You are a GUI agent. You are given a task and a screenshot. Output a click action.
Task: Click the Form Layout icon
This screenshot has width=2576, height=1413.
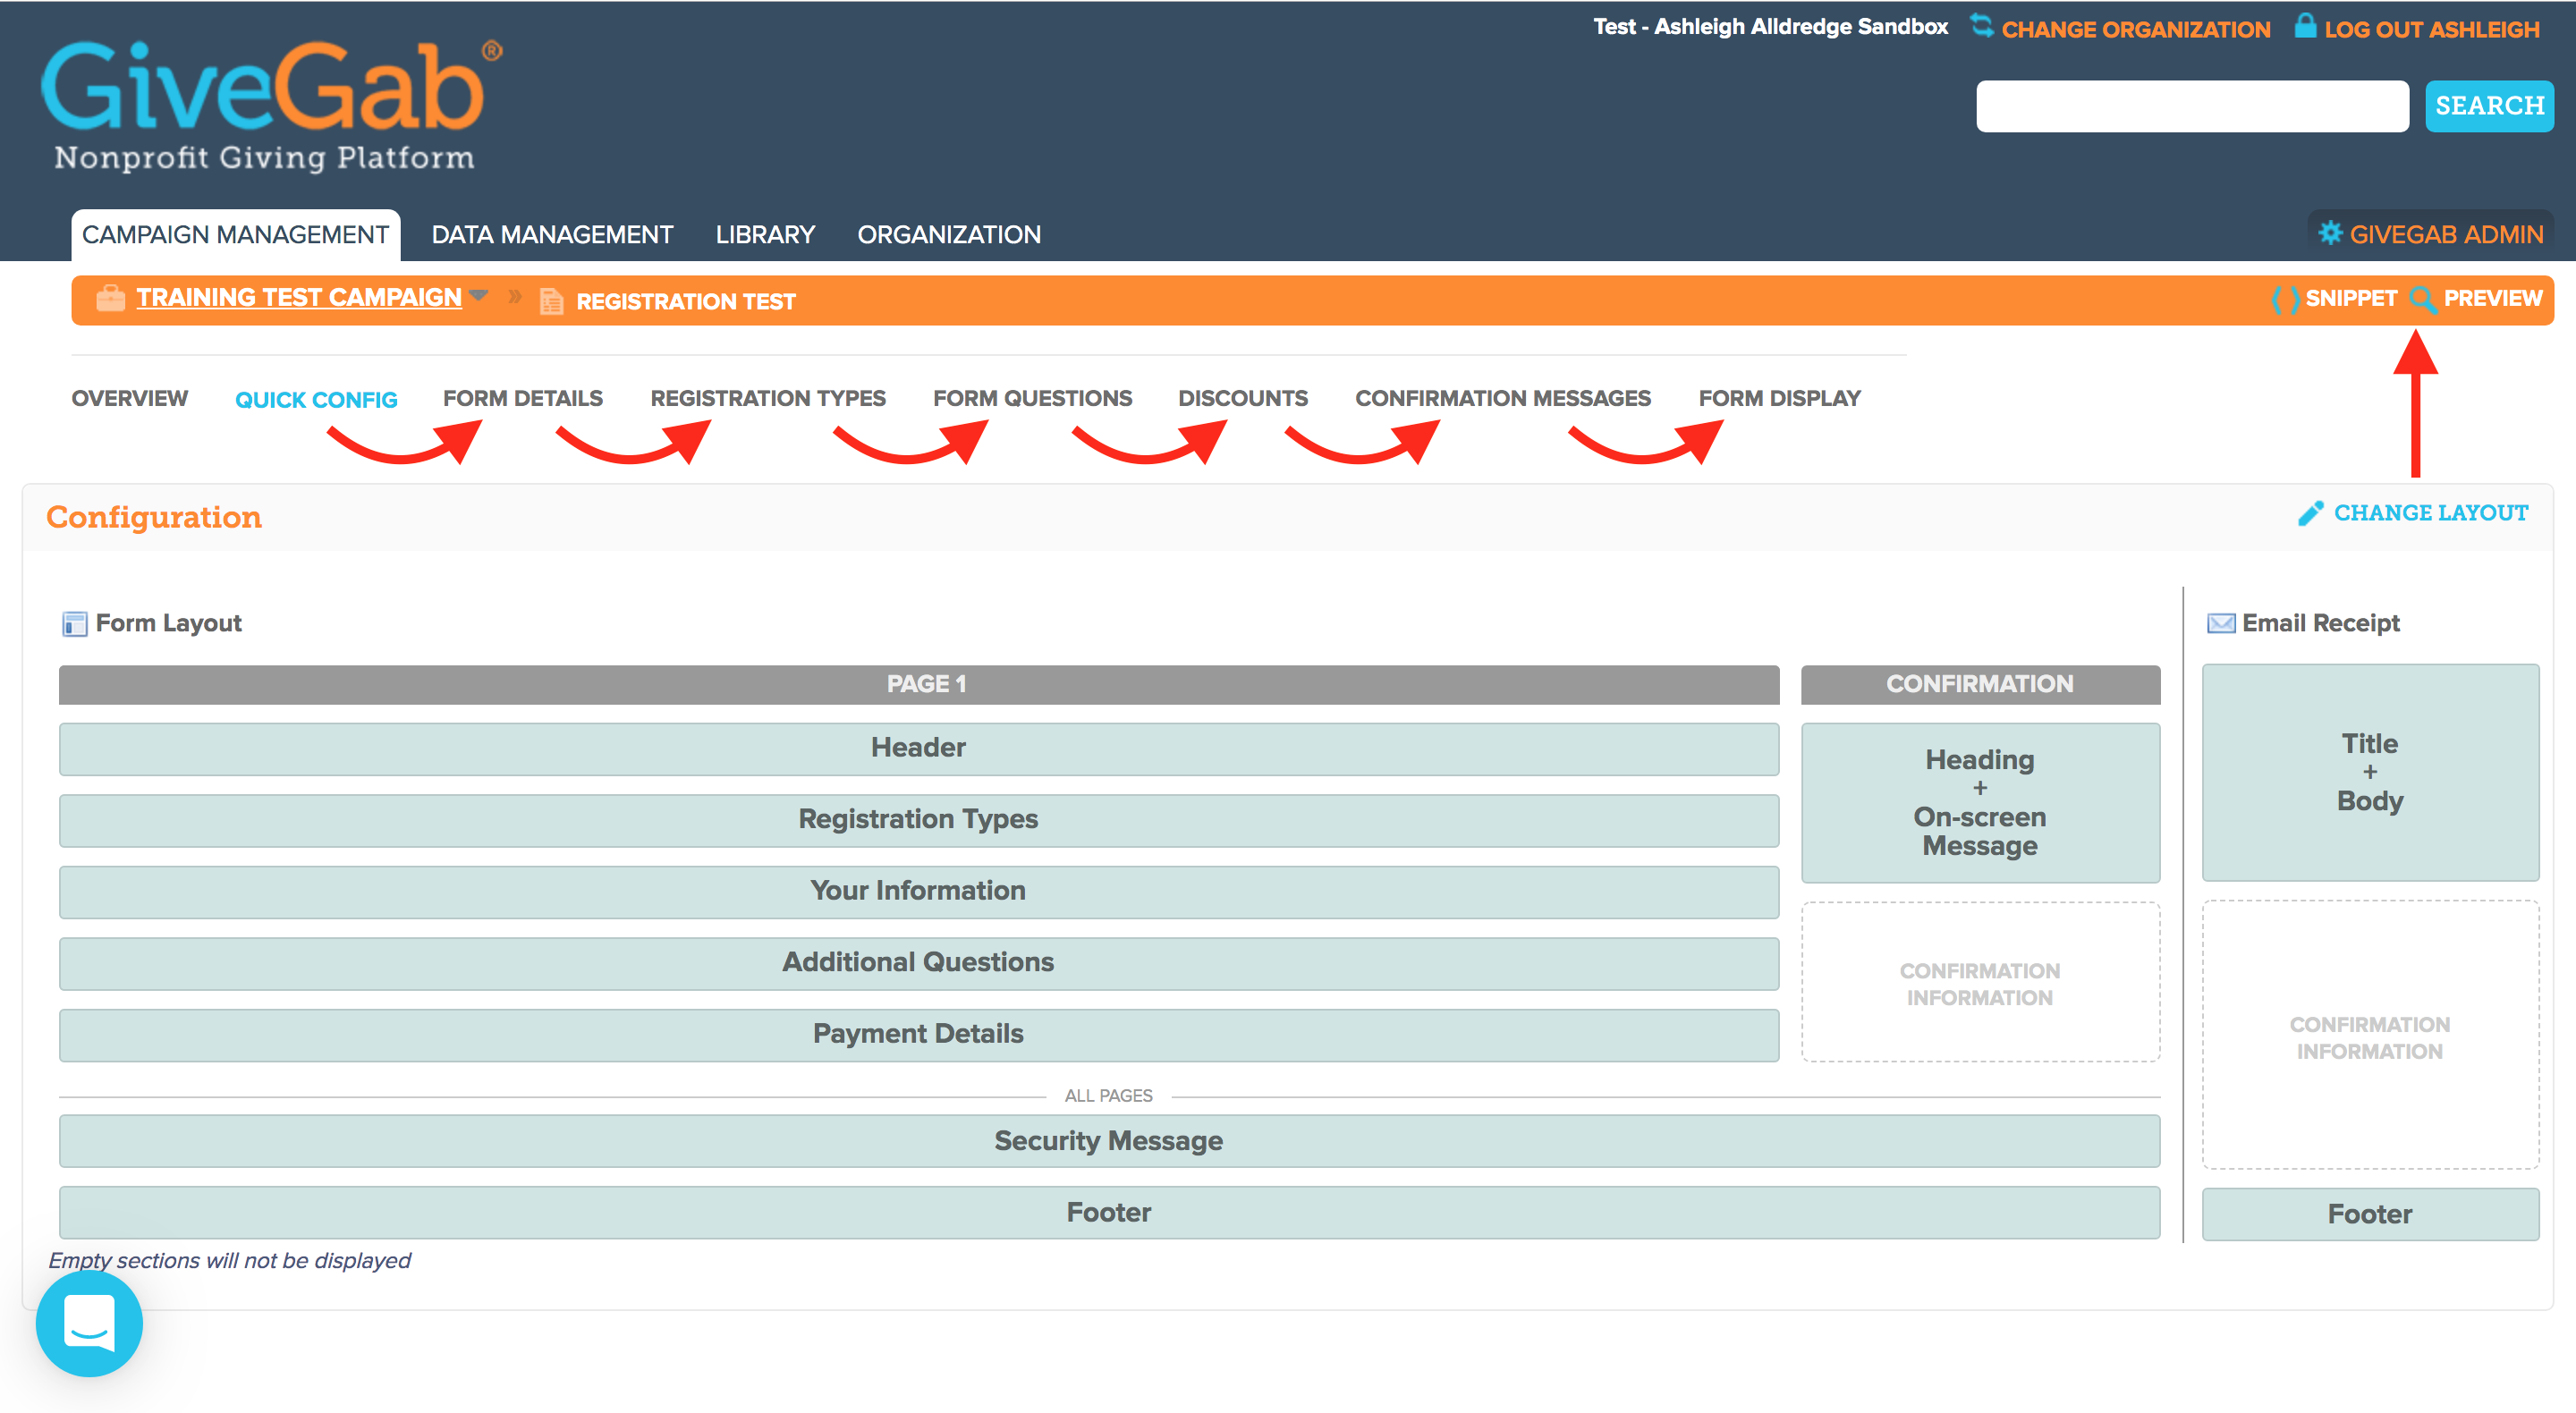point(75,624)
